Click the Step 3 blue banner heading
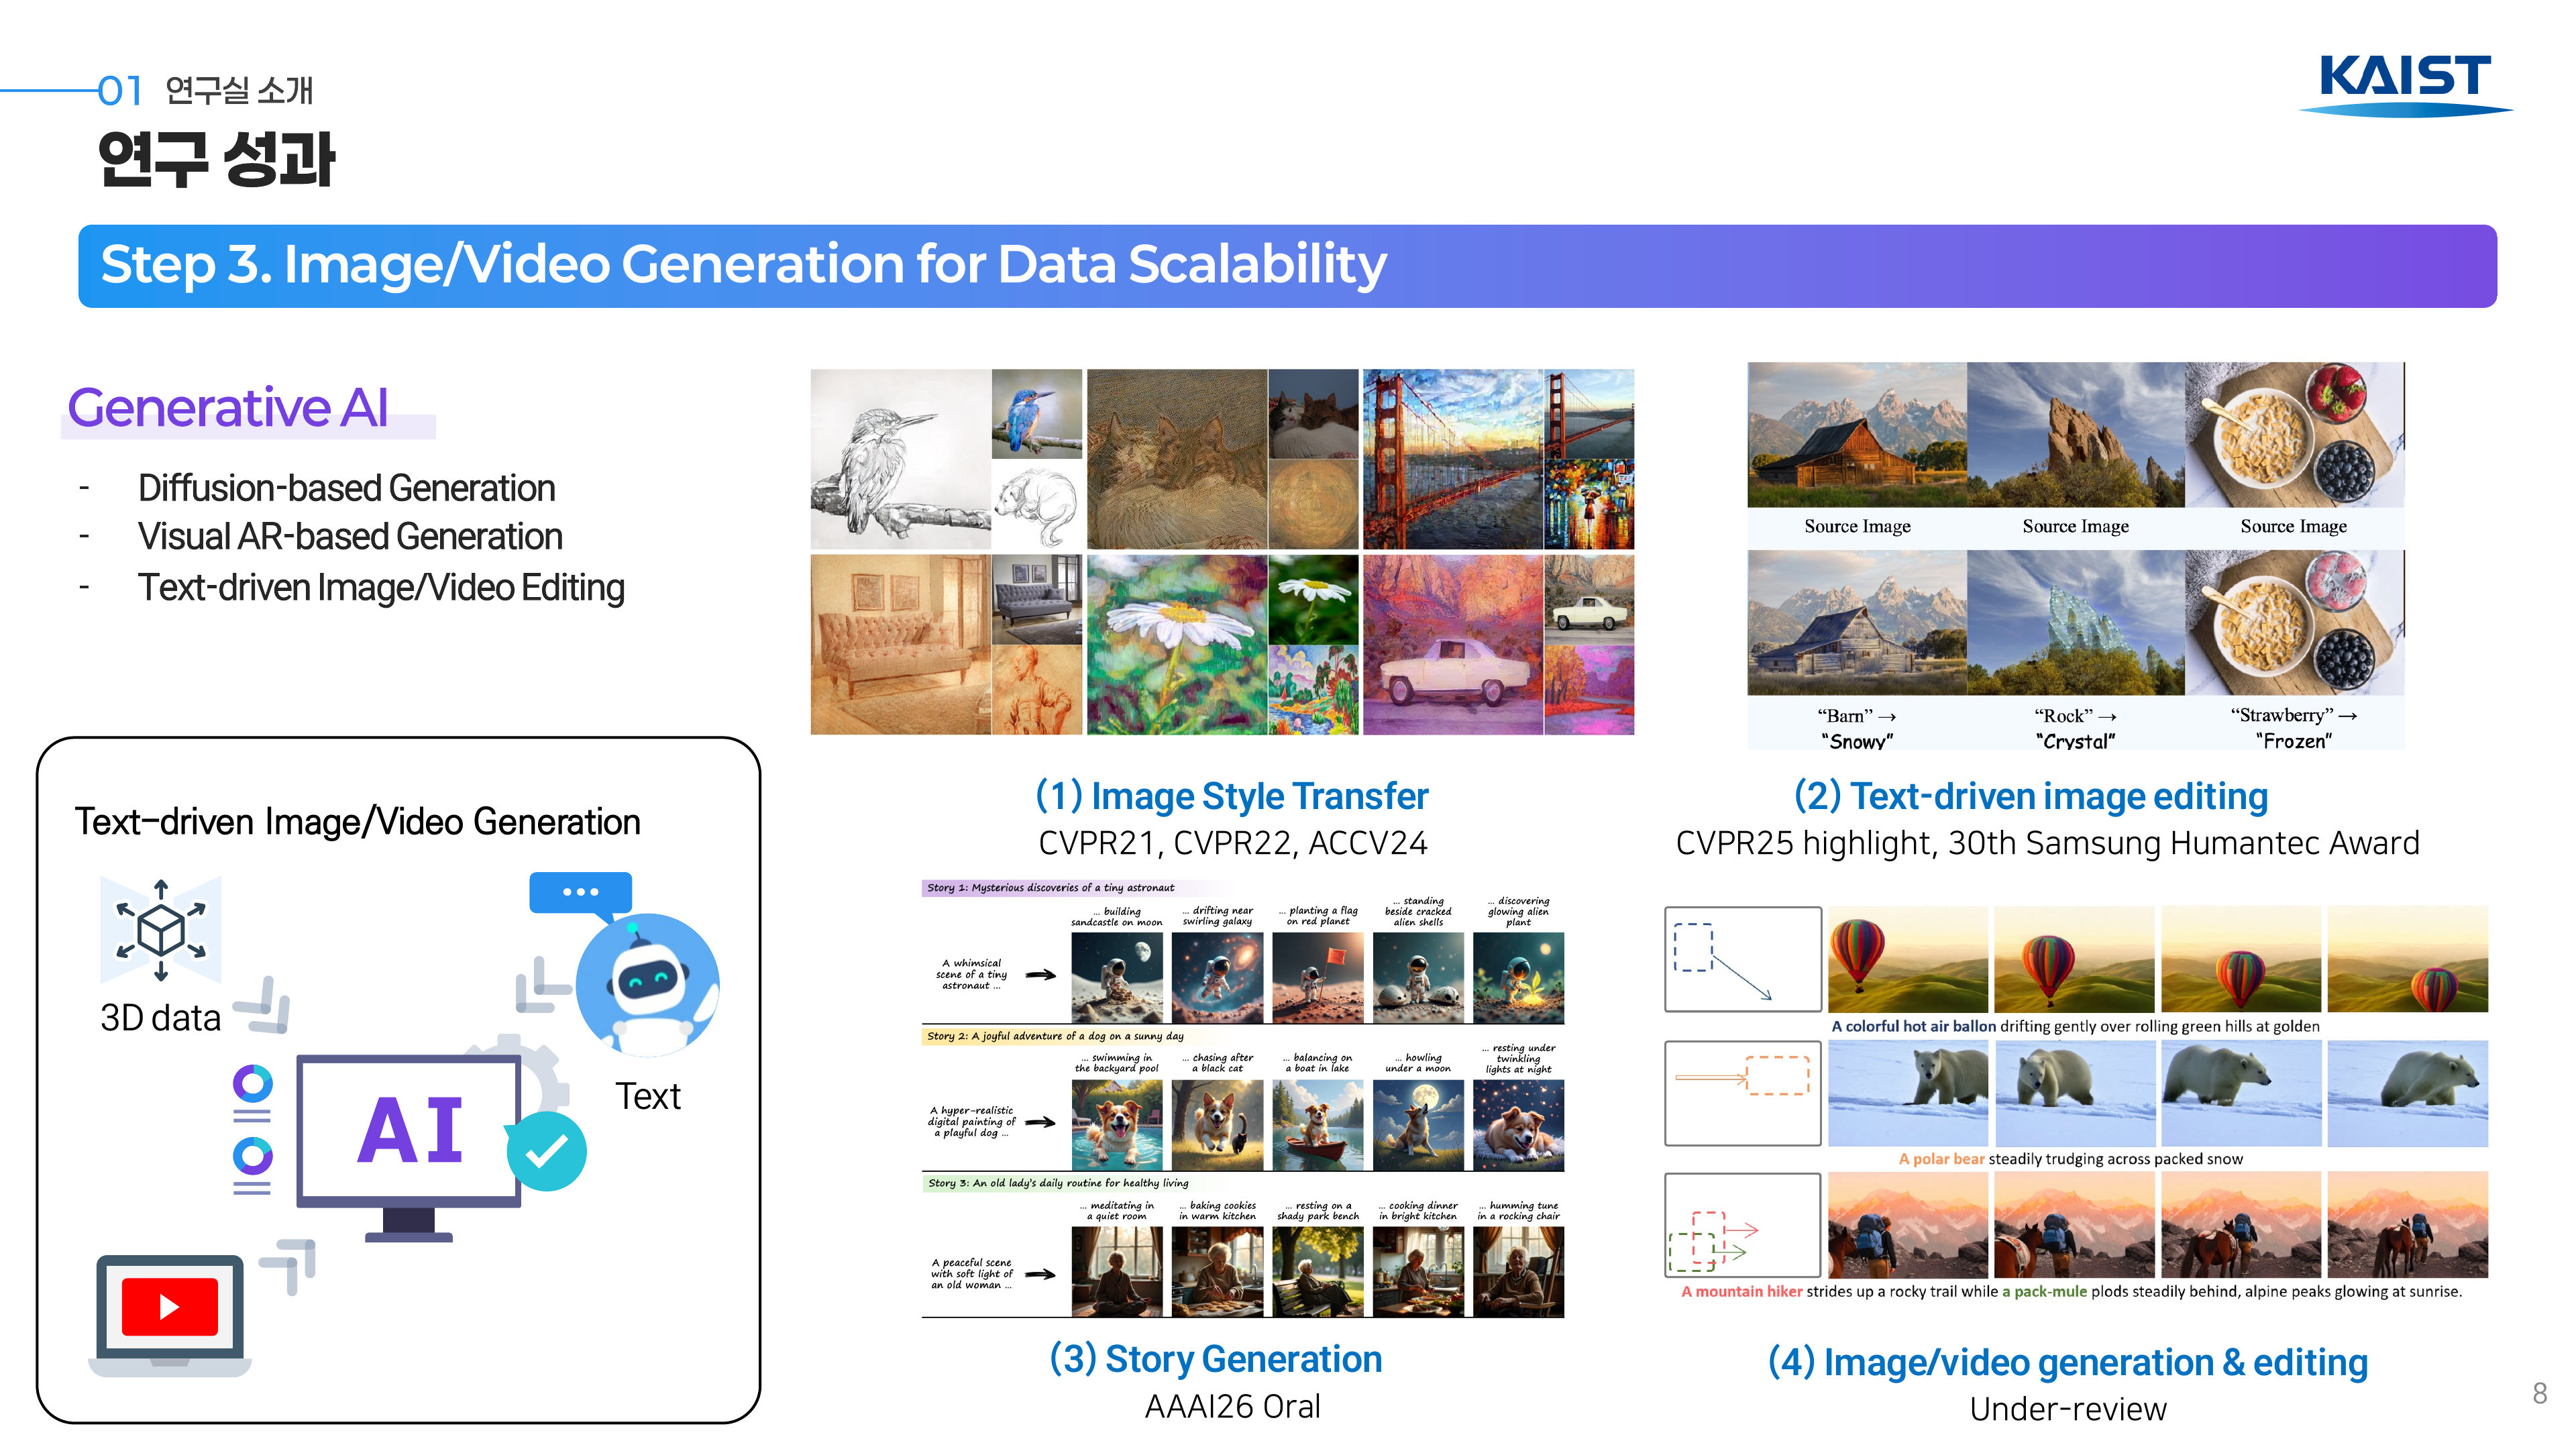Image resolution: width=2576 pixels, height=1449 pixels. tap(1287, 266)
